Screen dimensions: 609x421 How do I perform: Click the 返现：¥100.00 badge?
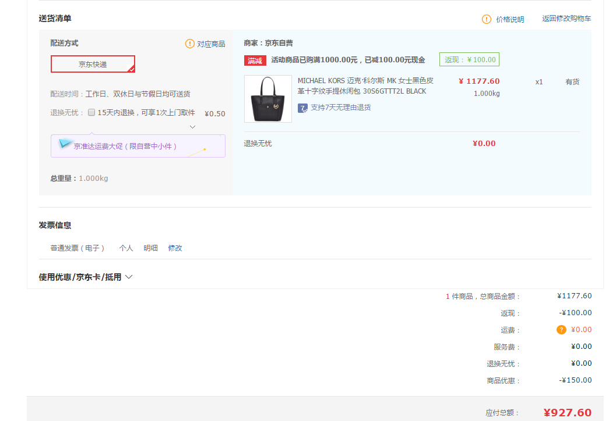(469, 59)
